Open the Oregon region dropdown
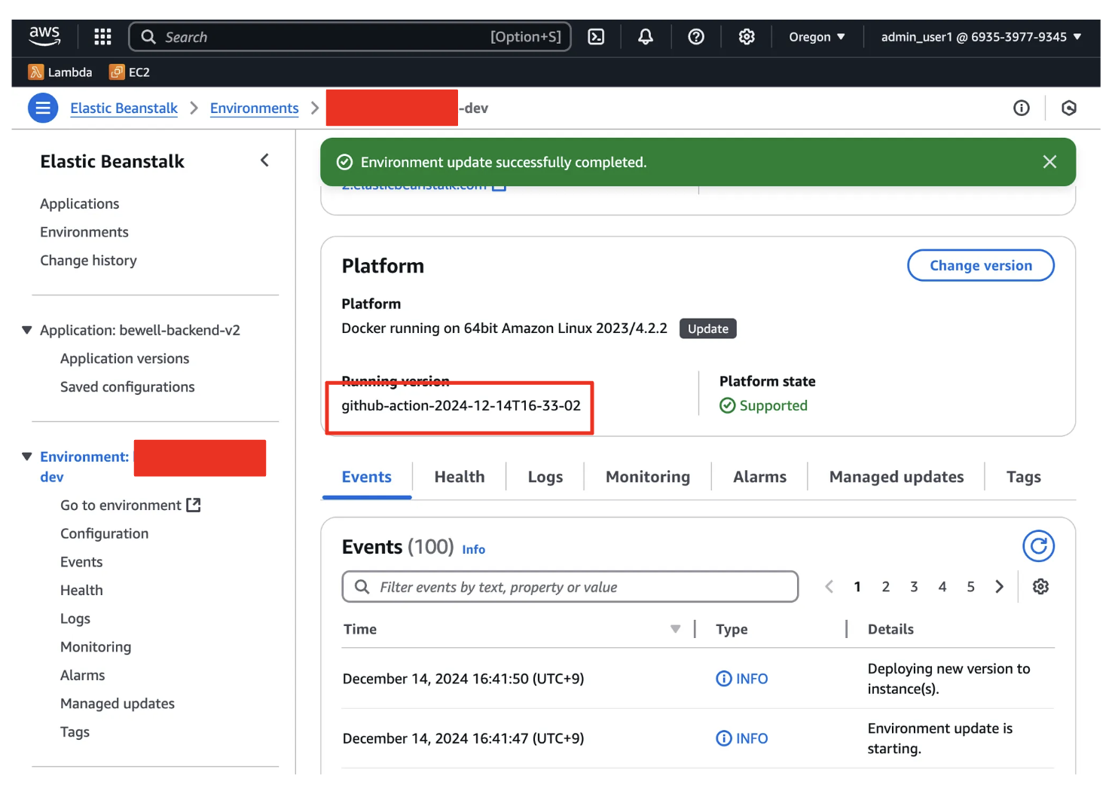The width and height of the screenshot is (1118, 794). coord(817,36)
